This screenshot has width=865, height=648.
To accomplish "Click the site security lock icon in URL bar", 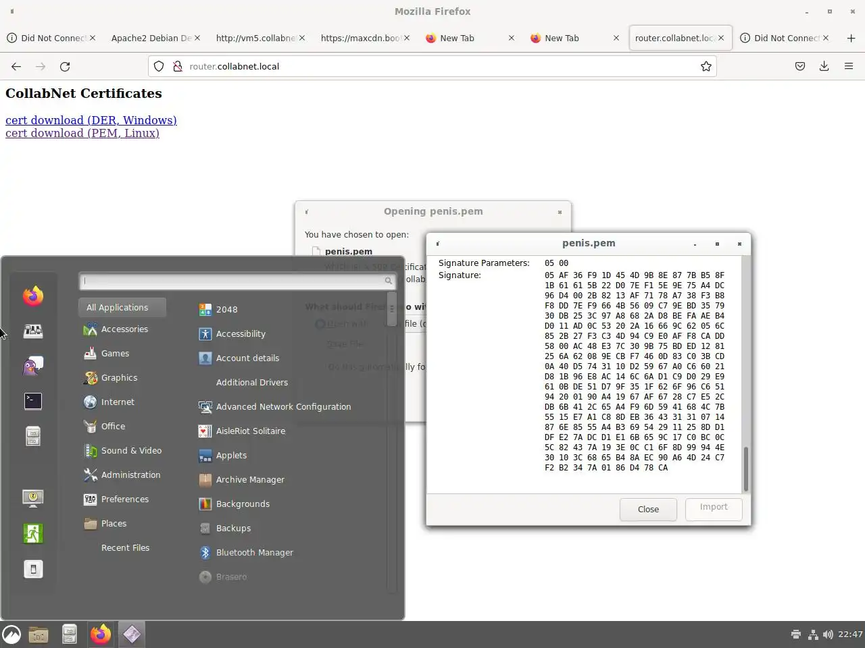I will click(x=178, y=66).
